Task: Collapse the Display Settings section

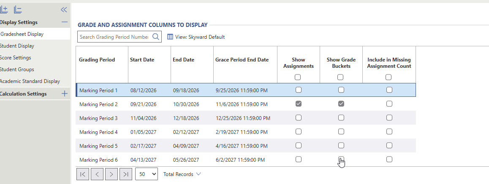Action: coord(65,22)
